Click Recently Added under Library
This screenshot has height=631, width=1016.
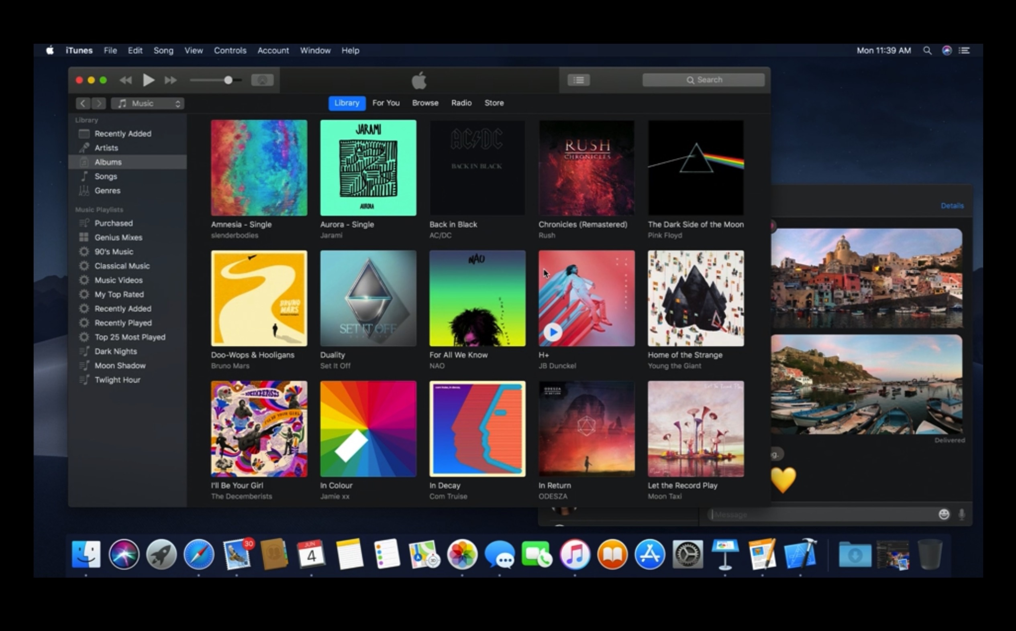click(x=123, y=133)
